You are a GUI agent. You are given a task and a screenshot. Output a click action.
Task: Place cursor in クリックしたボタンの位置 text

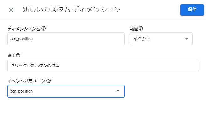35,65
